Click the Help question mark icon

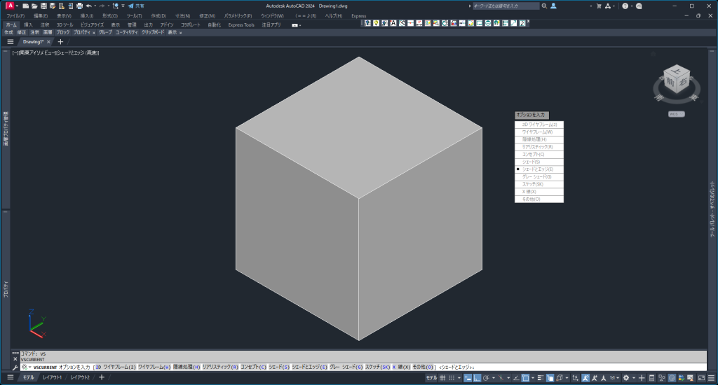(625, 6)
